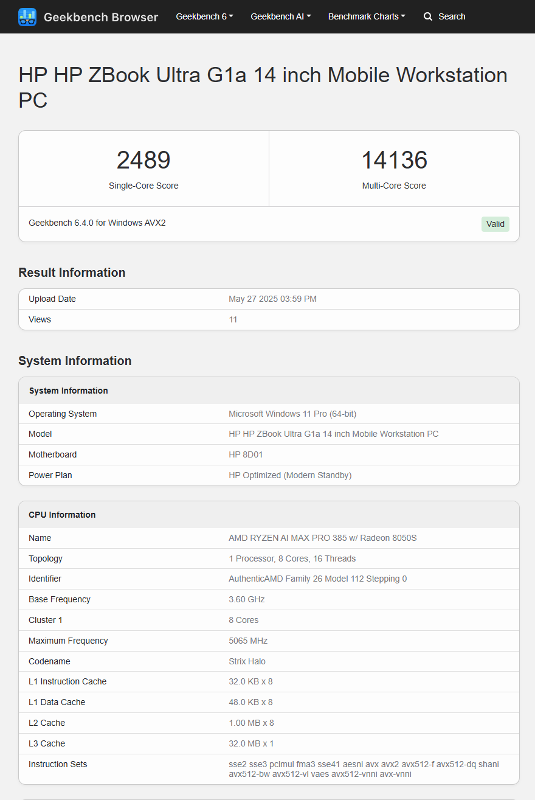
Task: Select the Single-Core Score value 2489
Action: tap(143, 160)
